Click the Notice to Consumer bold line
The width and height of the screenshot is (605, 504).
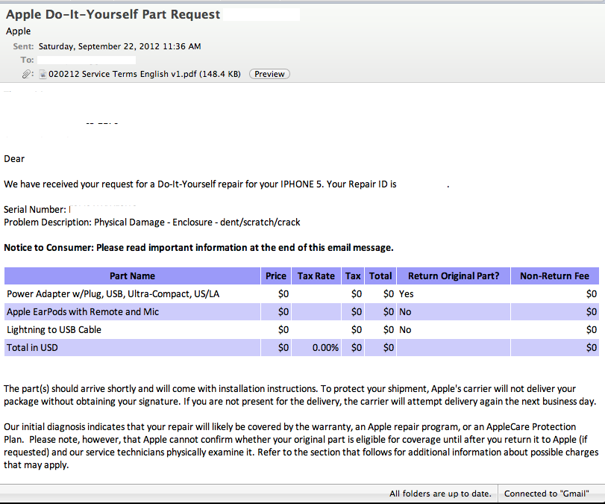click(x=198, y=248)
